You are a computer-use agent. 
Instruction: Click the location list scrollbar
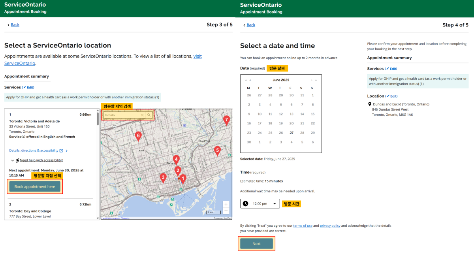98,119
